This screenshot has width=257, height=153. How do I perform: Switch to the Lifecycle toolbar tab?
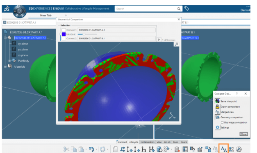pyautogui.click(x=134, y=142)
